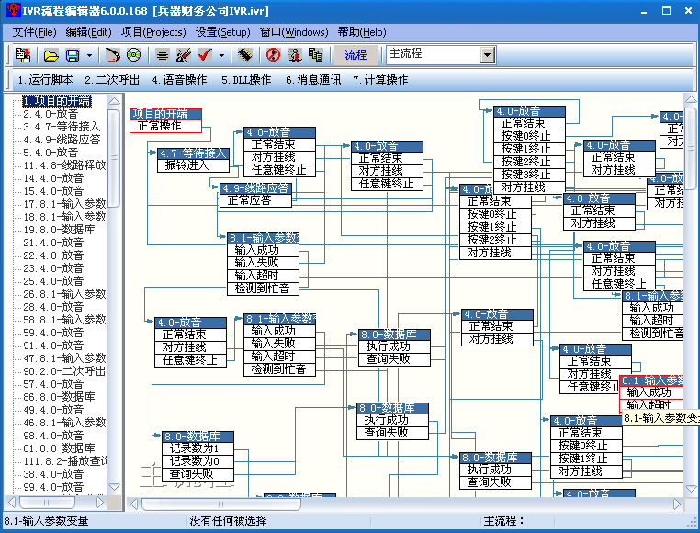This screenshot has width=700, height=533.
Task: Click the CD disc toolbar icon
Action: tap(134, 55)
